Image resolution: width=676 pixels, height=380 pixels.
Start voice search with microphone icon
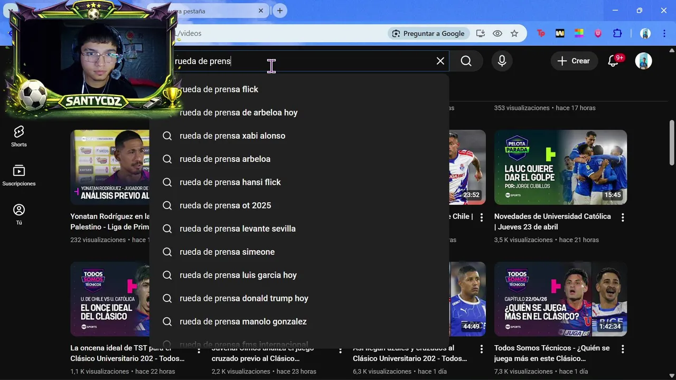click(502, 61)
